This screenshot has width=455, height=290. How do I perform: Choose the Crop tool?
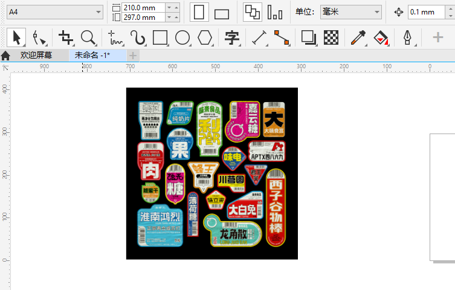(66, 37)
